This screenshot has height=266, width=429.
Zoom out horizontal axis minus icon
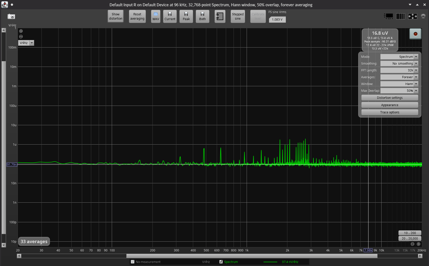412,244
